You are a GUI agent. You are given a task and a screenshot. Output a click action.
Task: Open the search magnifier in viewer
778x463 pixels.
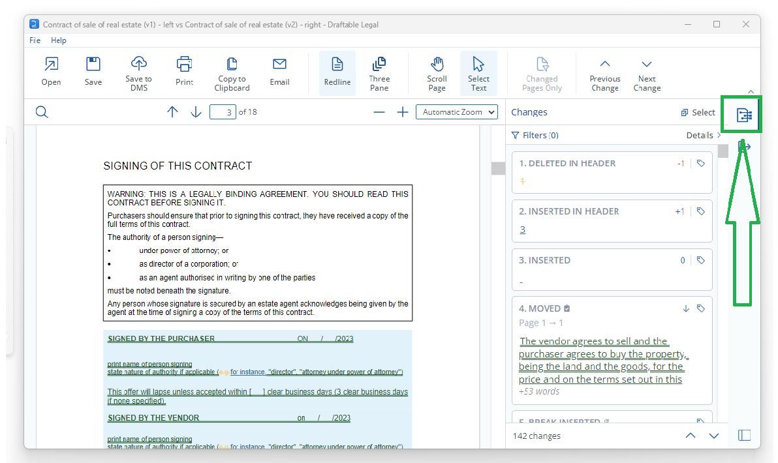point(42,112)
